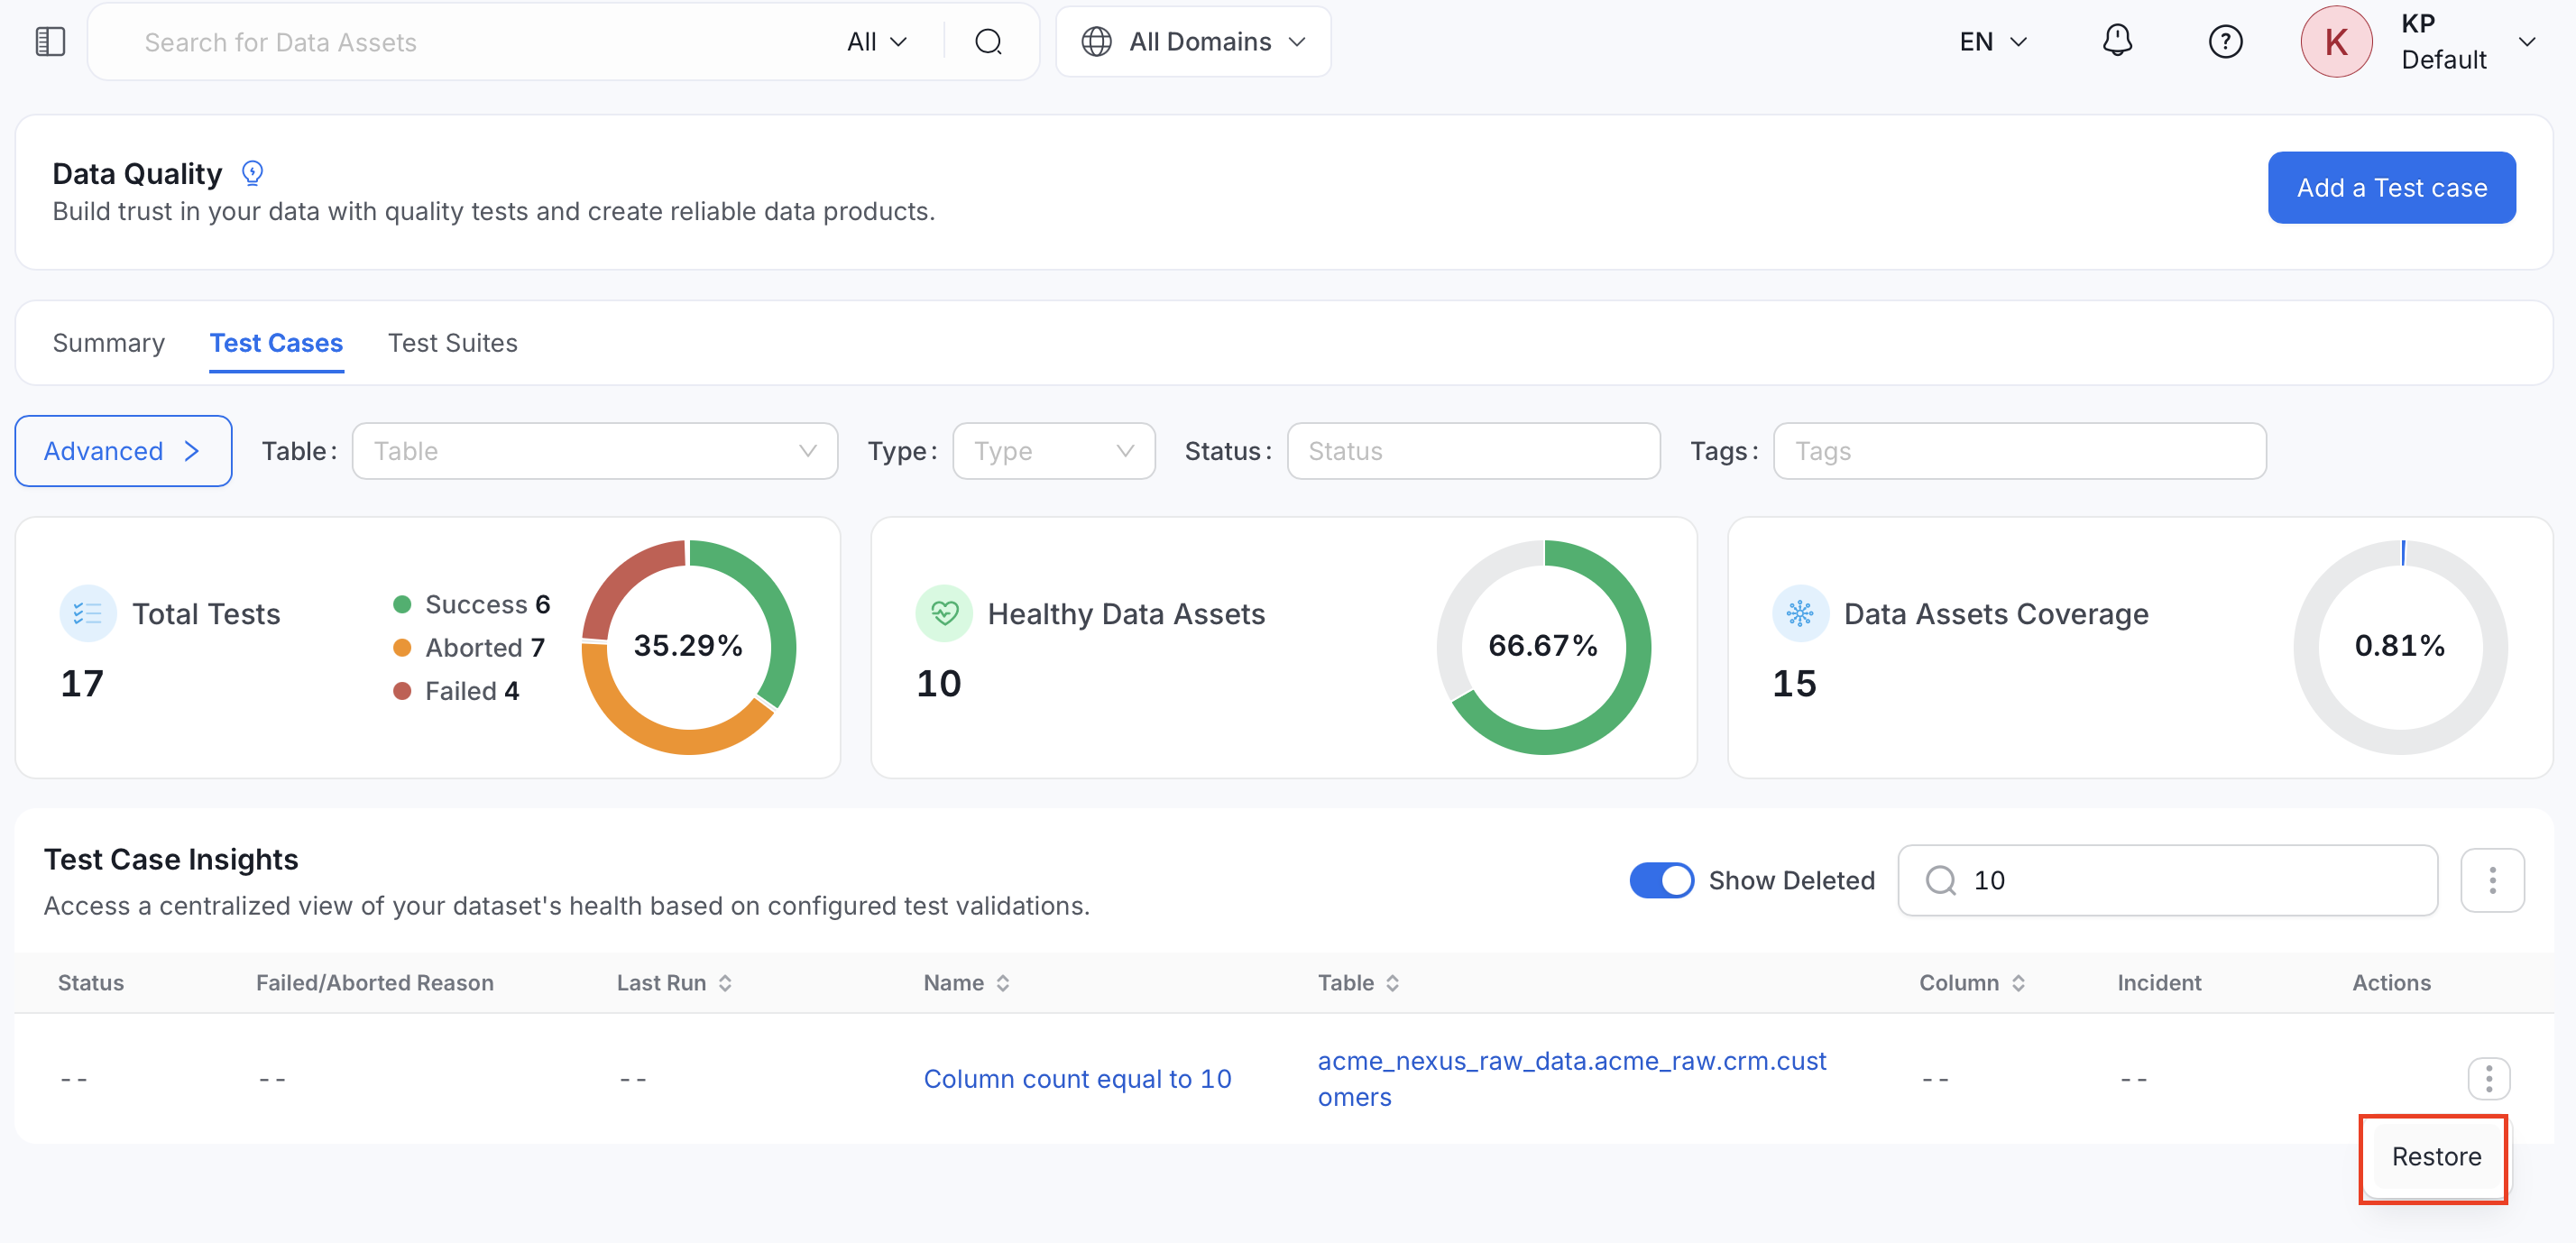Screen dimensions: 2576x1243
Task: Click the Aborted 7 legend entry
Action: [470, 647]
